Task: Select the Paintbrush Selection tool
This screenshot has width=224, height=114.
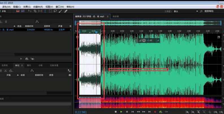Action: pyautogui.click(x=60, y=11)
